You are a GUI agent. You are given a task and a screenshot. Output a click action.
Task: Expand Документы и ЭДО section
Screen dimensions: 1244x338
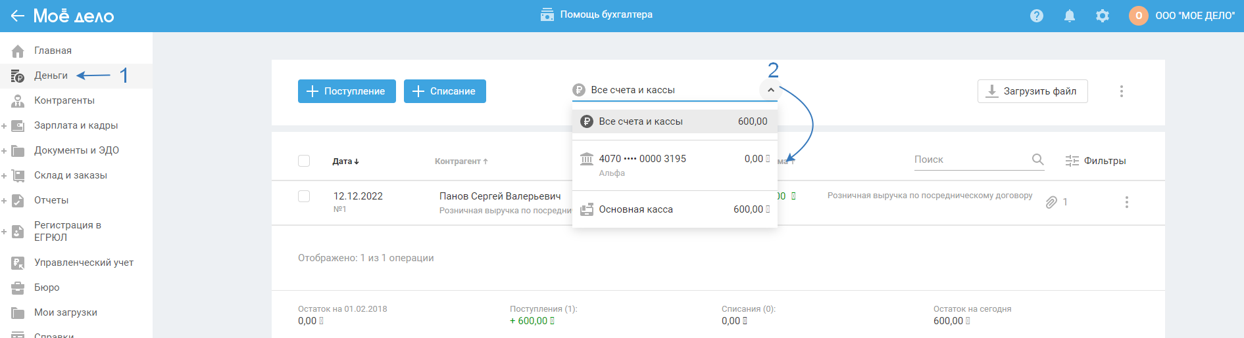tap(4, 150)
